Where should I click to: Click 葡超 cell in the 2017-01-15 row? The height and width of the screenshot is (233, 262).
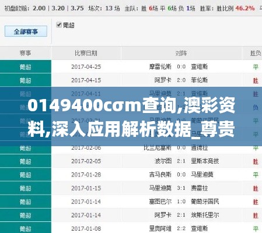tap(25, 188)
